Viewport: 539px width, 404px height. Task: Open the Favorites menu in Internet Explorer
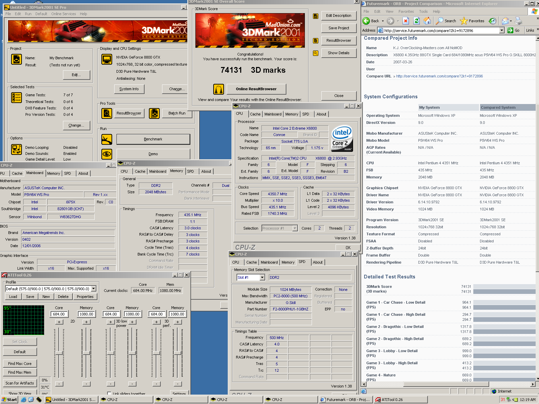click(406, 11)
